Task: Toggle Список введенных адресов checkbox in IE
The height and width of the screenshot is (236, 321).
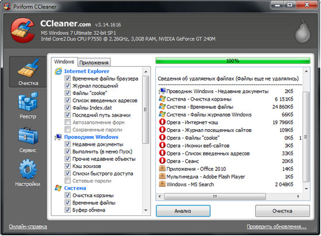Action: tap(68, 100)
